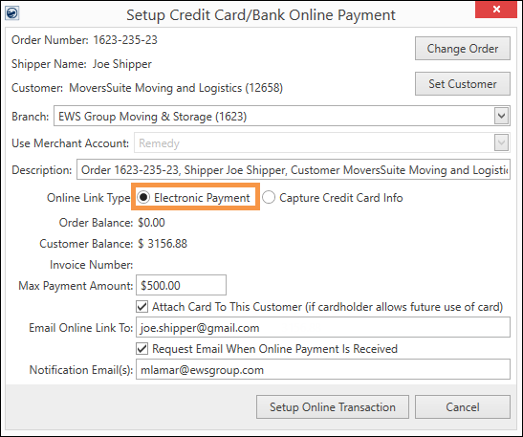Viewport: 523px width, 437px height.
Task: Click the Change Order button
Action: point(463,49)
